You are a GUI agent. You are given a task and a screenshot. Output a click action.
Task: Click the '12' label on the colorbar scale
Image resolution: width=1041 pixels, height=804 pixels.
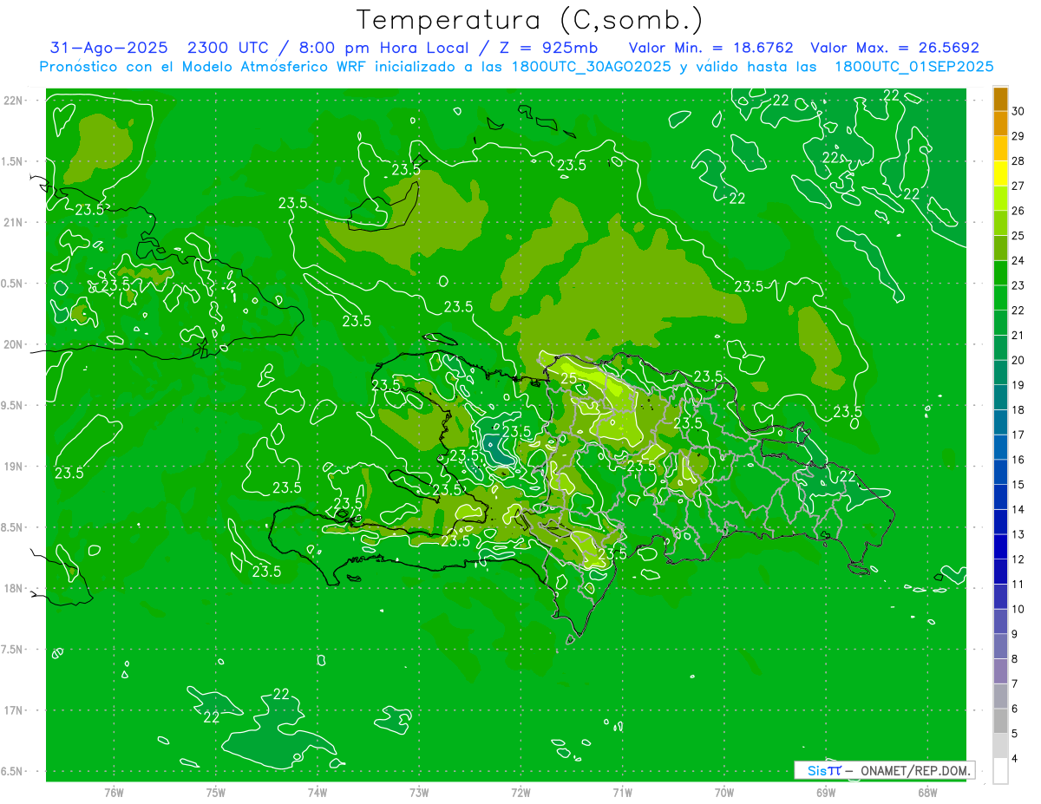(1018, 559)
